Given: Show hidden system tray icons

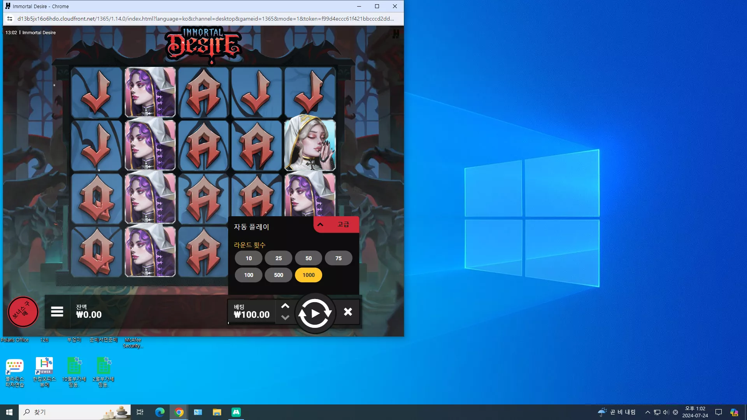Looking at the screenshot, I should tap(648, 412).
